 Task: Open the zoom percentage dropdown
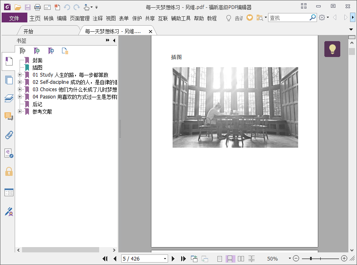pos(290,258)
